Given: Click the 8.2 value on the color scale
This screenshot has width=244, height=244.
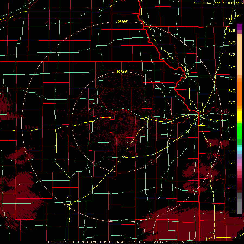Looking at the screenshot, I should 232,54.
